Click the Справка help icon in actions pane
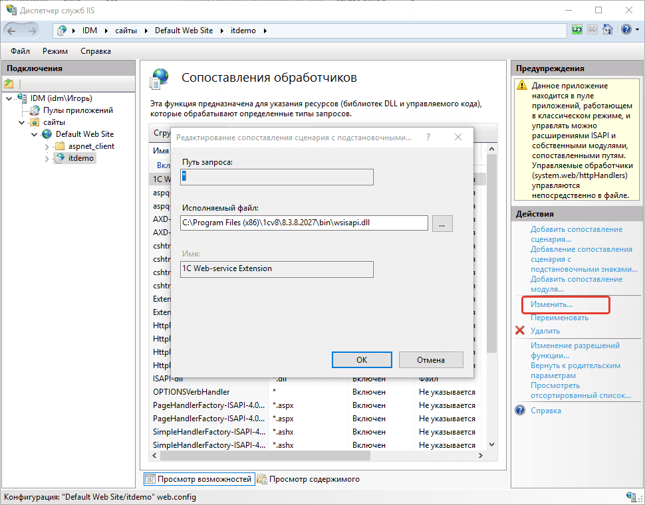The image size is (645, 505). coord(520,411)
